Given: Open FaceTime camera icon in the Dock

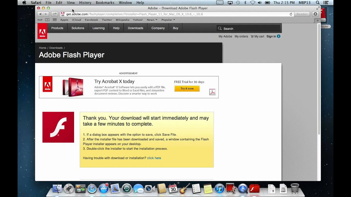Looking at the screenshot, I should [150, 189].
